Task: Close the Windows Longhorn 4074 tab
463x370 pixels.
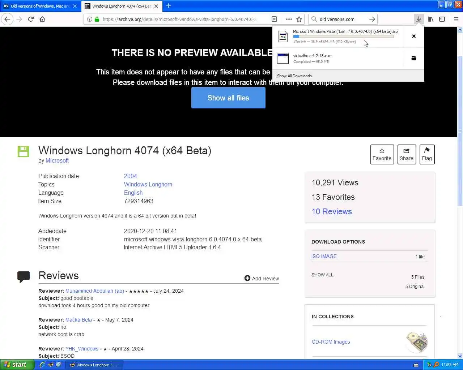Action: click(156, 6)
